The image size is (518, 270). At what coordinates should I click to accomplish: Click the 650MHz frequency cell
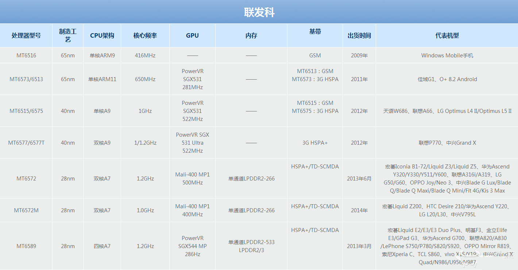tap(145, 79)
